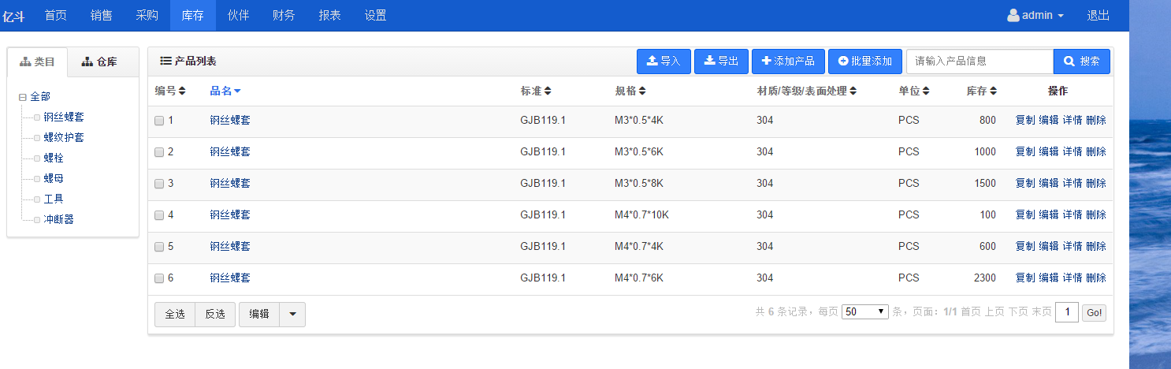Open 批量添加 batch add
Viewport: 1171px width, 369px height.
(865, 61)
